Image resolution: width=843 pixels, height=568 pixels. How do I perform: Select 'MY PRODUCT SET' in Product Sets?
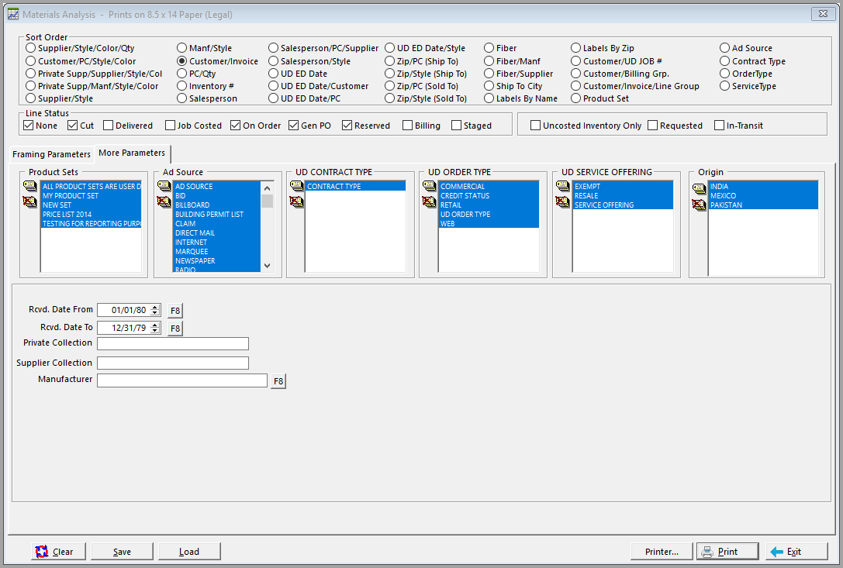coord(91,195)
